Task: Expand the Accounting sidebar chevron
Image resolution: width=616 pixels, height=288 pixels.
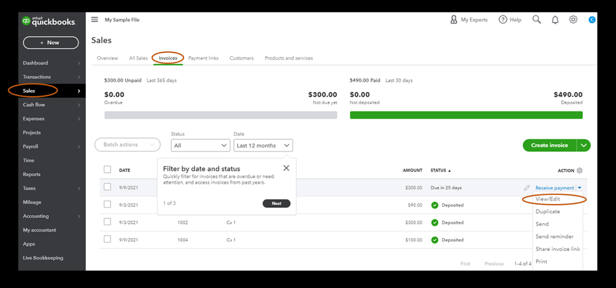Action: (79, 216)
